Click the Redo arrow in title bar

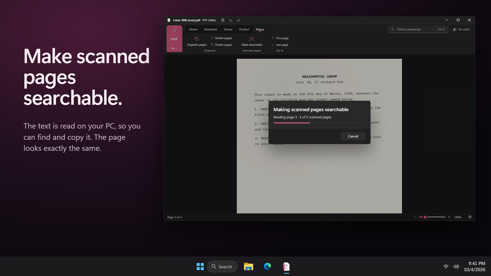tap(238, 20)
